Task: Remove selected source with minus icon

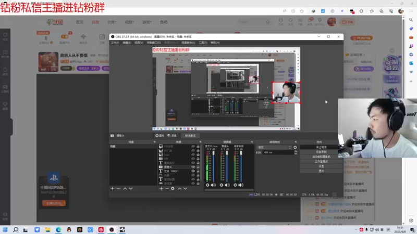Action: [x=167, y=188]
